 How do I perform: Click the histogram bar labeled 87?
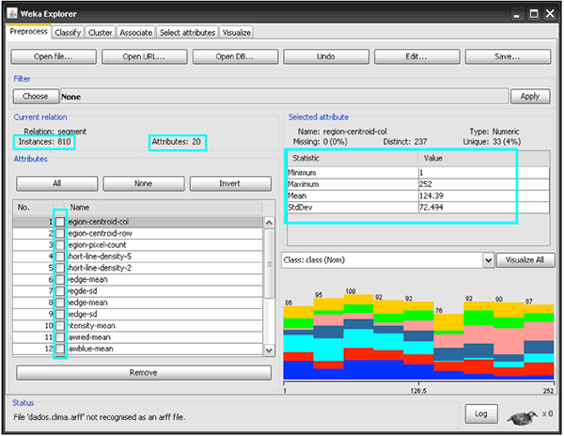click(x=539, y=342)
